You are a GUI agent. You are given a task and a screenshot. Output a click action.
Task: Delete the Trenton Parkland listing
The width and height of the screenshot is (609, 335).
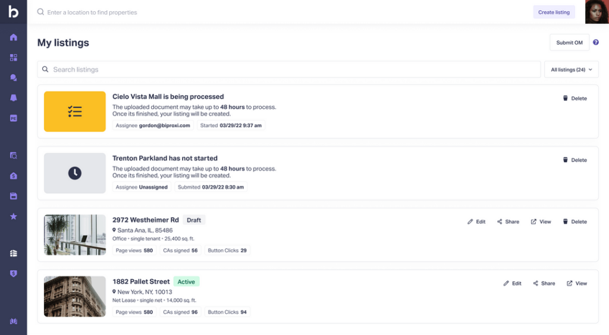coord(575,160)
